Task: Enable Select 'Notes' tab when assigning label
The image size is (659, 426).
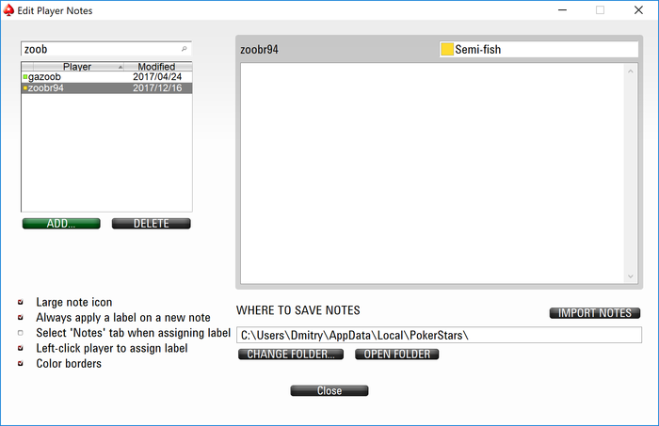Action: coord(20,333)
